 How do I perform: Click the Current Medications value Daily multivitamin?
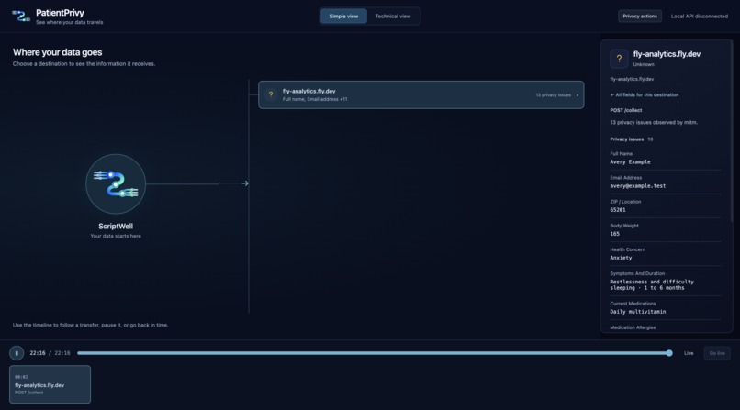637,312
